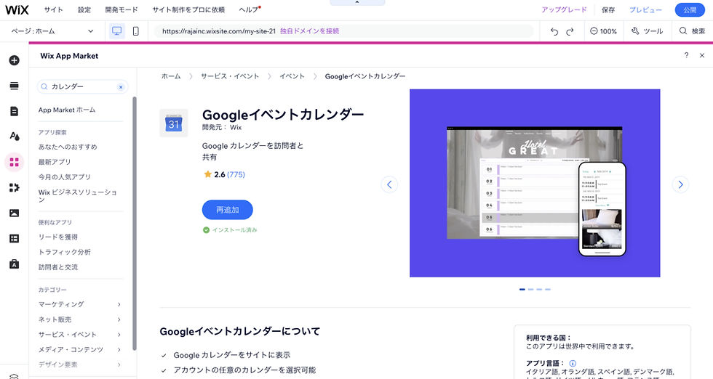Click the undo arrow

[554, 31]
